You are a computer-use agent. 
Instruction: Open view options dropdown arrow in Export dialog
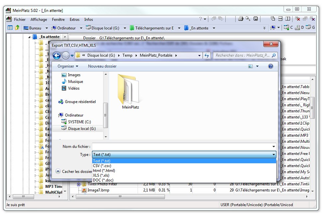tap(257, 66)
